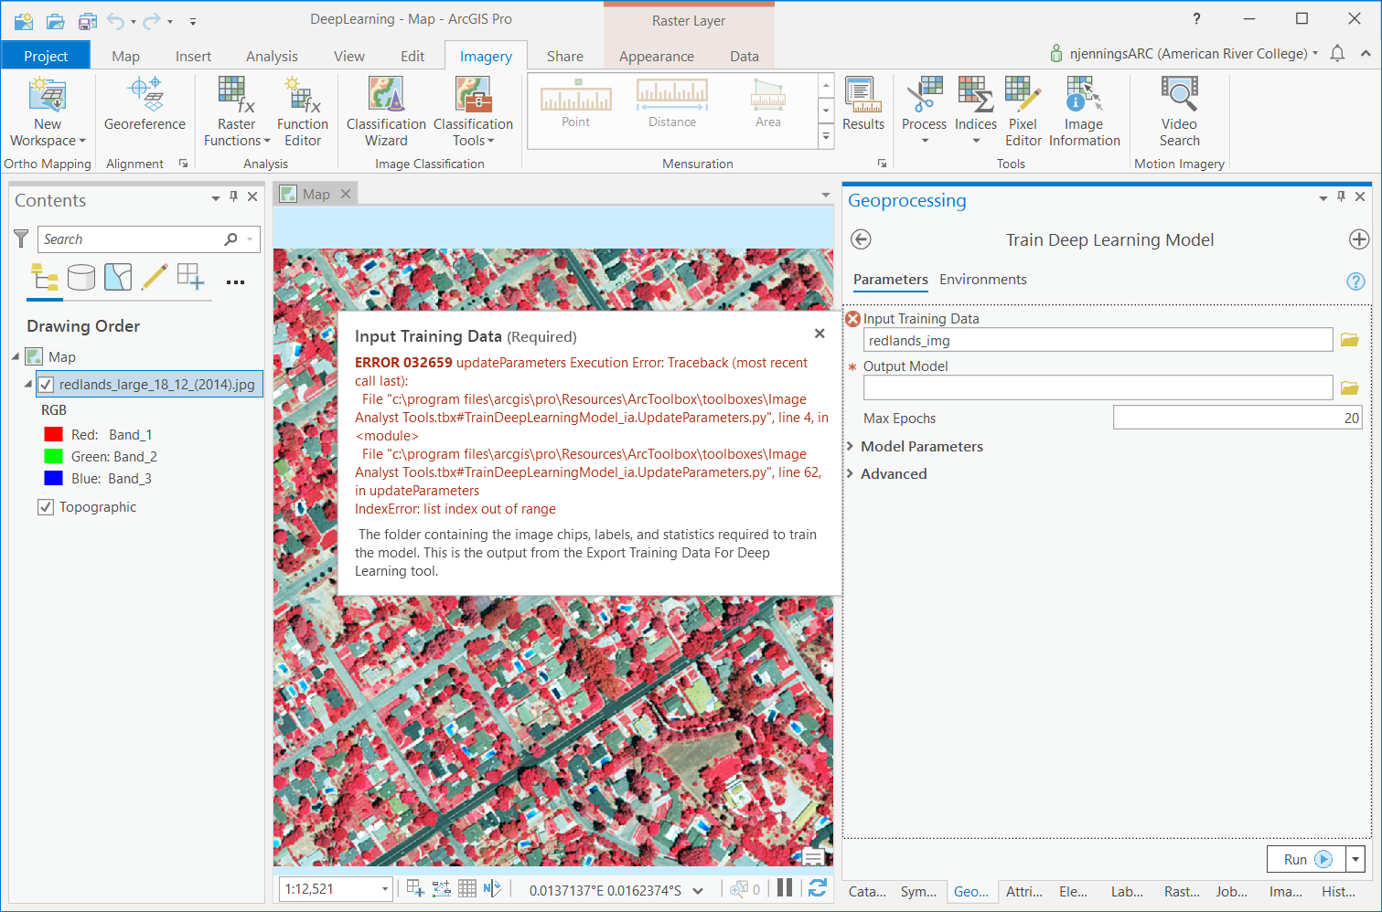Viewport: 1382px width, 912px height.
Task: Open the Raster Functions menu
Action: pos(237,111)
